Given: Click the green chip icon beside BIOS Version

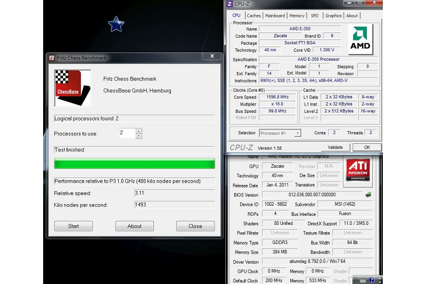Looking at the screenshot, I should point(368,194).
